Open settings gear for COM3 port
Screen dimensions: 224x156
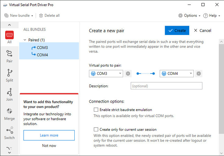pyautogui.click(x=128, y=73)
